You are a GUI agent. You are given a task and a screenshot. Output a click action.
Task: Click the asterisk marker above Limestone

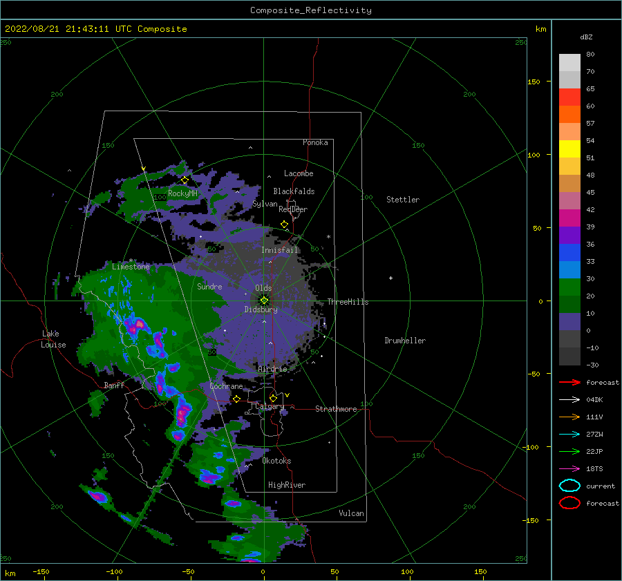coord(131,261)
